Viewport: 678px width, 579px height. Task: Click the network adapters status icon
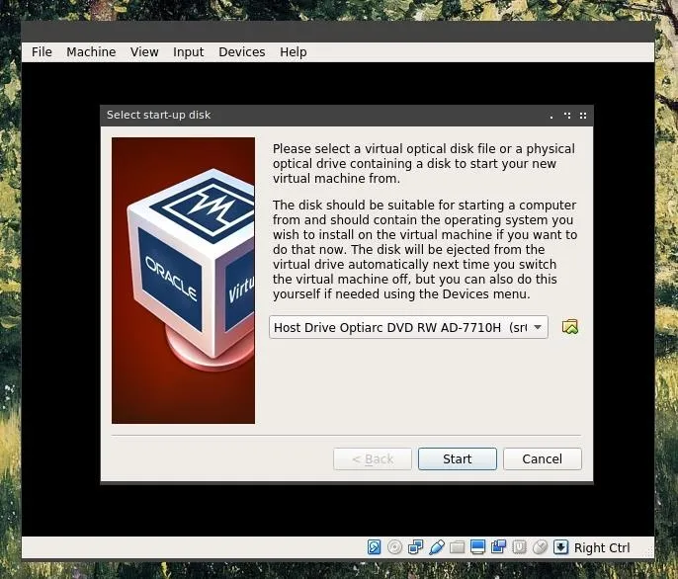(x=415, y=547)
